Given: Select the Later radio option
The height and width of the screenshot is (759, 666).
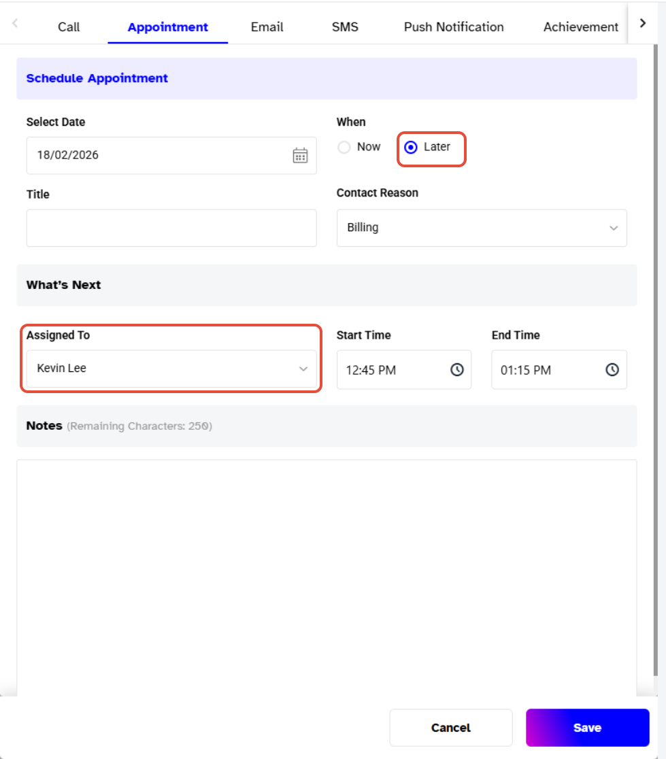Looking at the screenshot, I should (x=411, y=147).
